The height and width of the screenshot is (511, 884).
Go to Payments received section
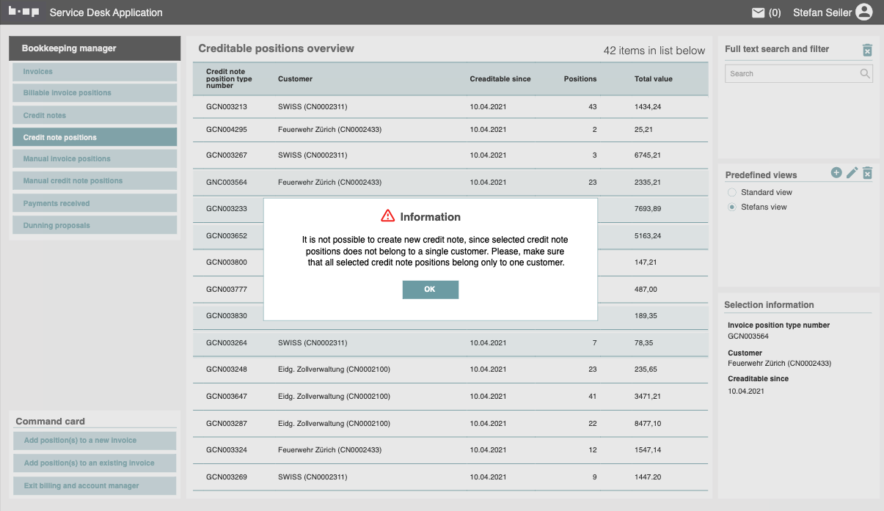(x=95, y=203)
